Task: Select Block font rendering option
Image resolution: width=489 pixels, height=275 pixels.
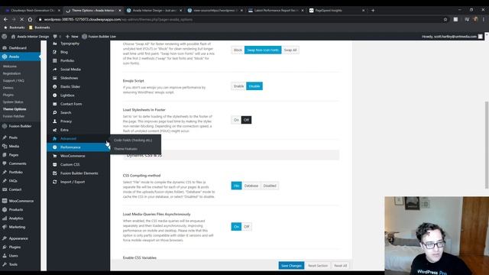Action: 238,50
